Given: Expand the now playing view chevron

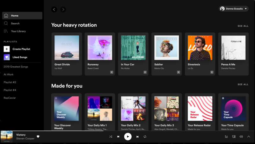Looking at the screenshot, I should (249, 137).
